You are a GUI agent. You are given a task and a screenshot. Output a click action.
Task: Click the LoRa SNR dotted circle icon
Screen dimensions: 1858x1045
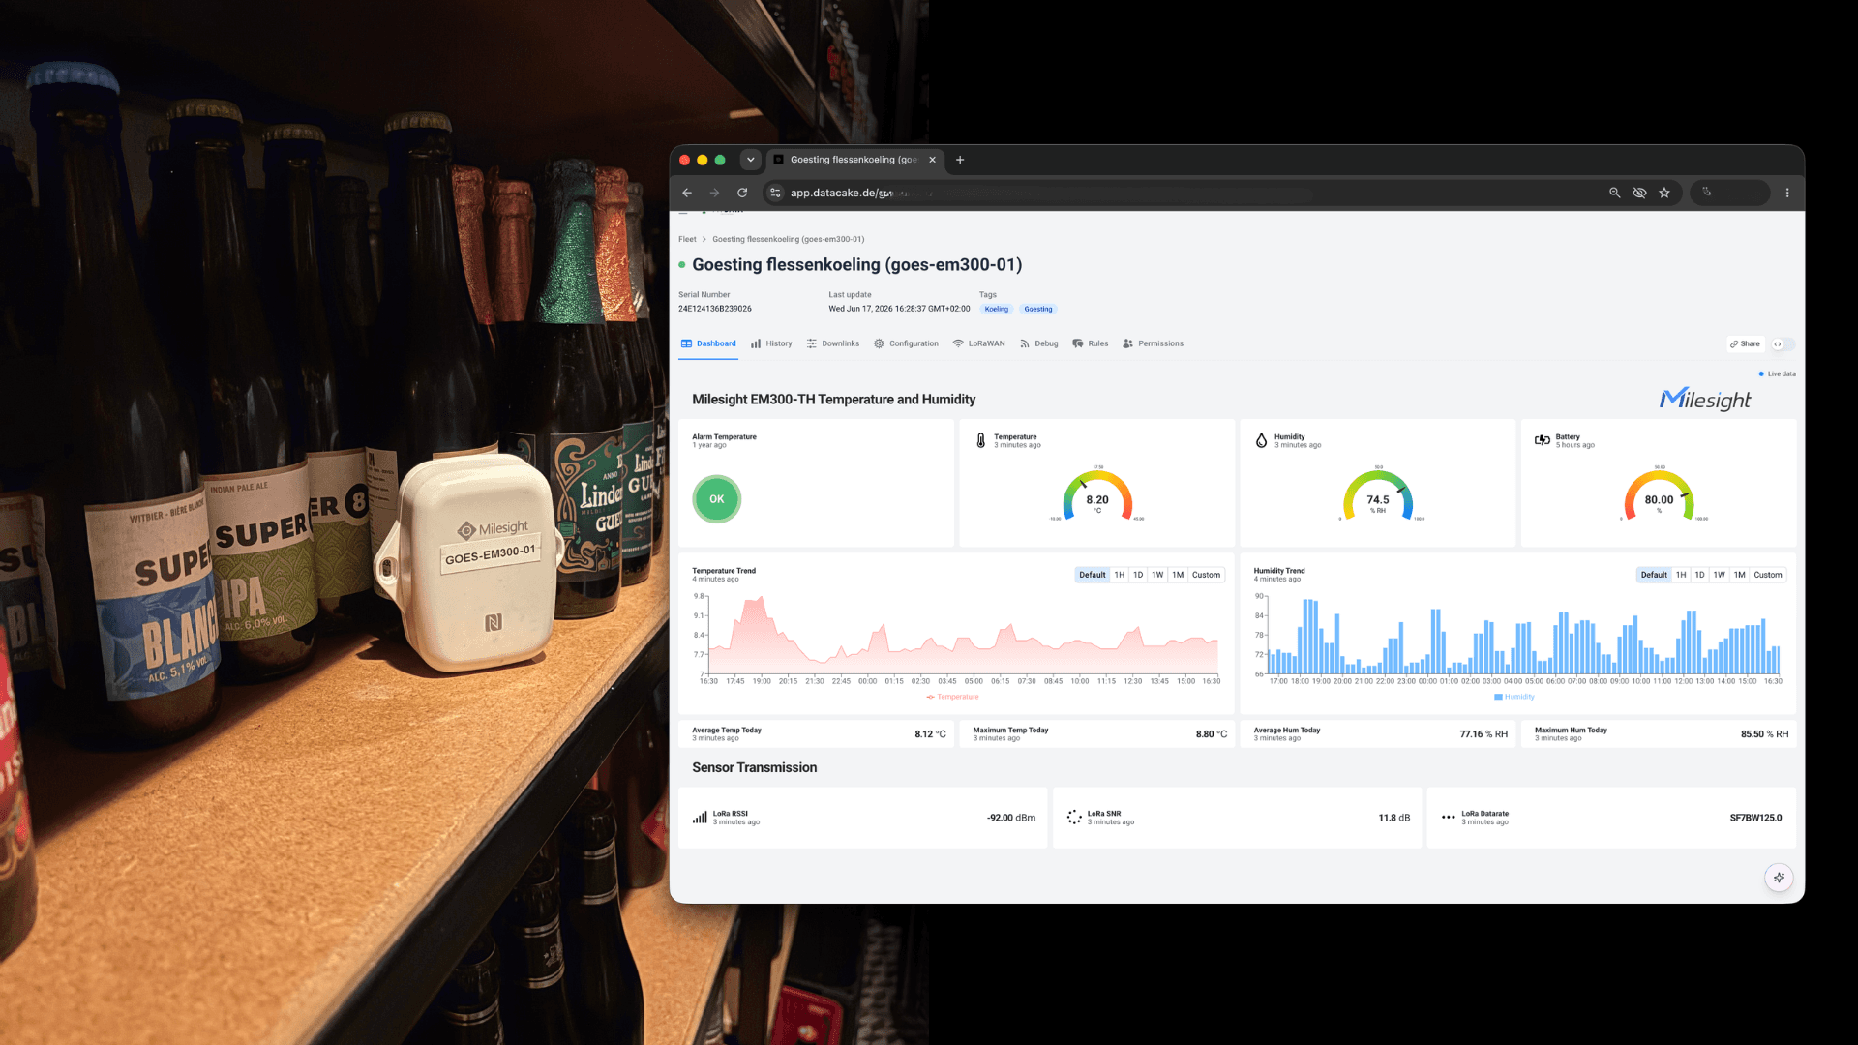1074,818
